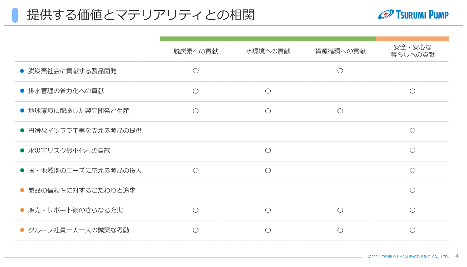Click the ©2024 Tsurumi Manufacturing copyright text
This screenshot has height=267, width=467.
(x=408, y=257)
